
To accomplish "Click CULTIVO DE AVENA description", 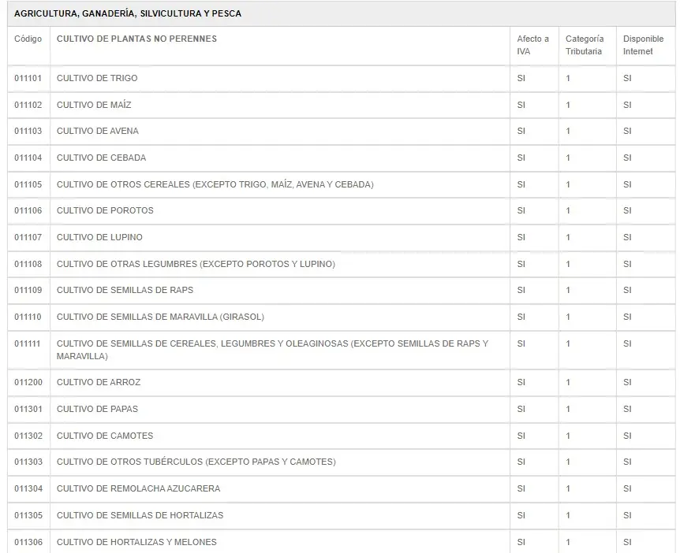I will [98, 132].
